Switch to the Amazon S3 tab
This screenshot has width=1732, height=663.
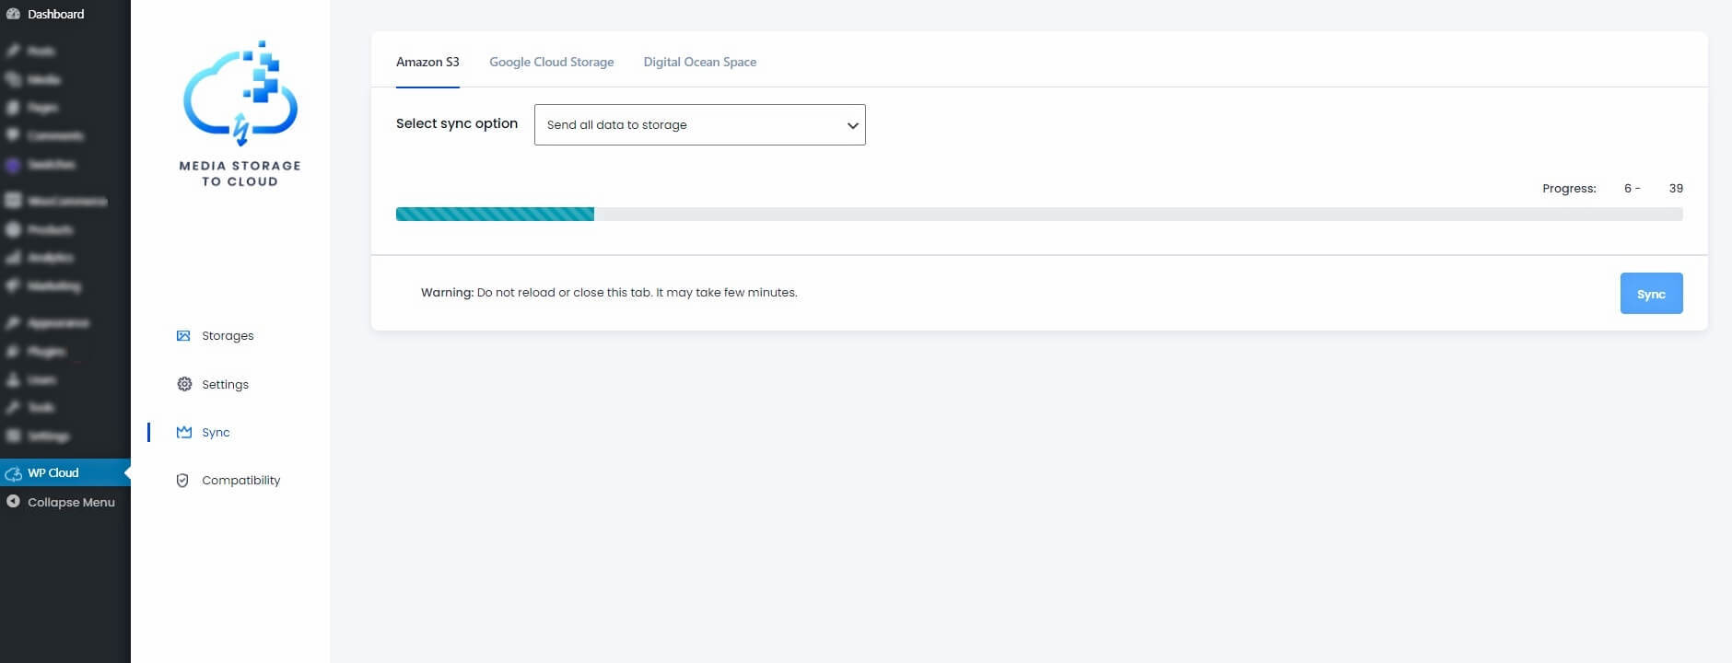pos(427,62)
